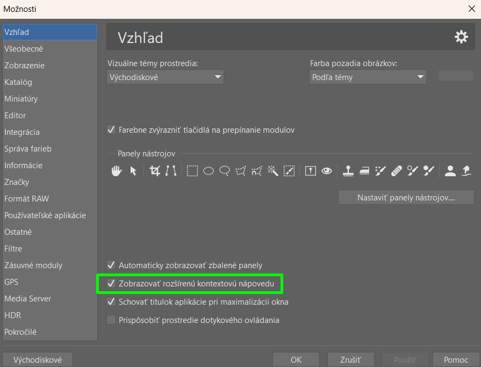481x367 pixels.
Task: Select the arrow pointer tool icon
Action: coord(133,171)
